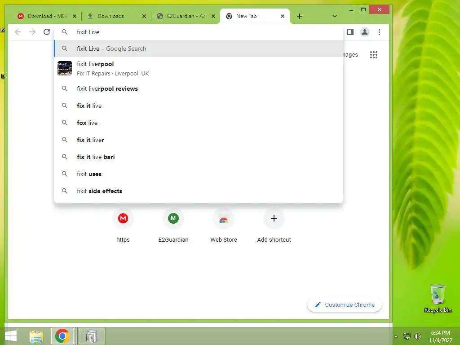Screen dimensions: 460x345
Task: Open the installer app in taskbar
Action: [92, 336]
